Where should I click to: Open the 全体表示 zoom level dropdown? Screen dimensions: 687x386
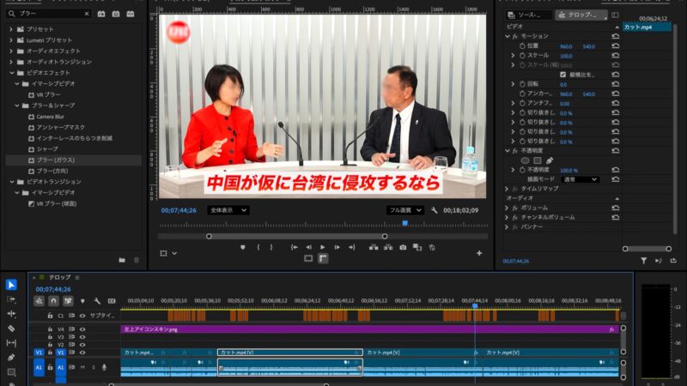pos(228,210)
